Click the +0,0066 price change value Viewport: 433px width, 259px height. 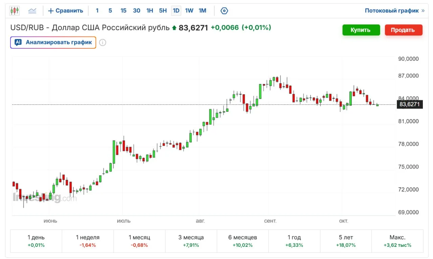[x=225, y=28]
